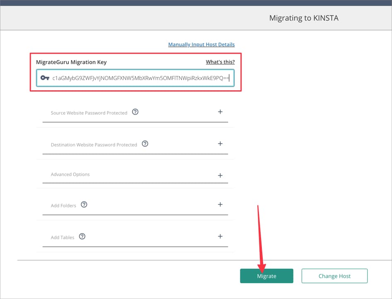Expand the Source Website Password Protected section
Image resolution: width=392 pixels, height=299 pixels.
[220, 111]
